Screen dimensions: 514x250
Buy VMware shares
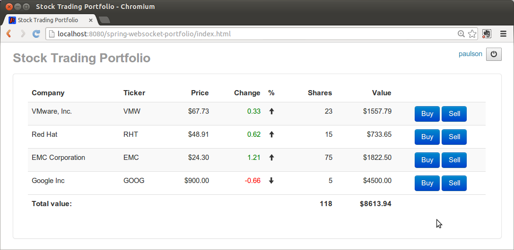coord(427,114)
